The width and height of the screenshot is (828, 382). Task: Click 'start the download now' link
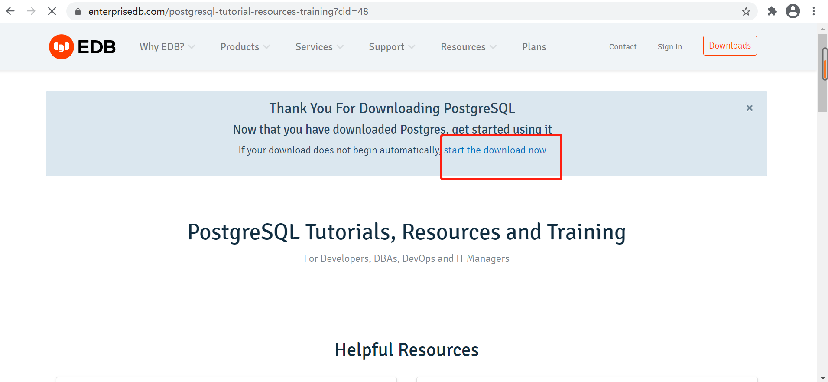495,150
